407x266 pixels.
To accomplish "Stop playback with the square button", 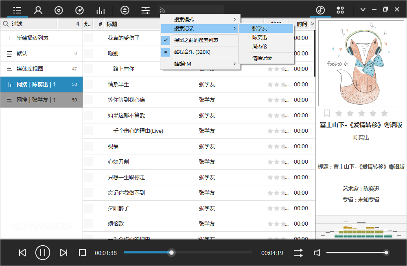I will coord(82,253).
